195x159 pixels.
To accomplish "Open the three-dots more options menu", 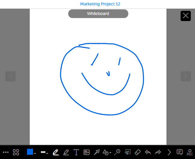I will pos(6,152).
